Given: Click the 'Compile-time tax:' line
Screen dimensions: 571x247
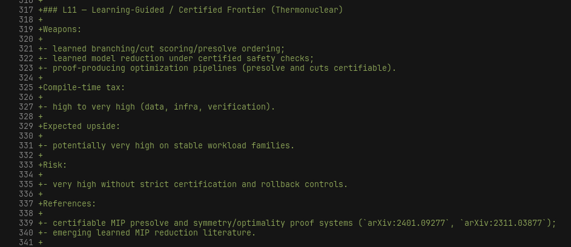Looking at the screenshot, I should click(x=84, y=88).
